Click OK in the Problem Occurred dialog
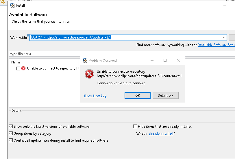This screenshot has height=159, width=235. [x=137, y=95]
